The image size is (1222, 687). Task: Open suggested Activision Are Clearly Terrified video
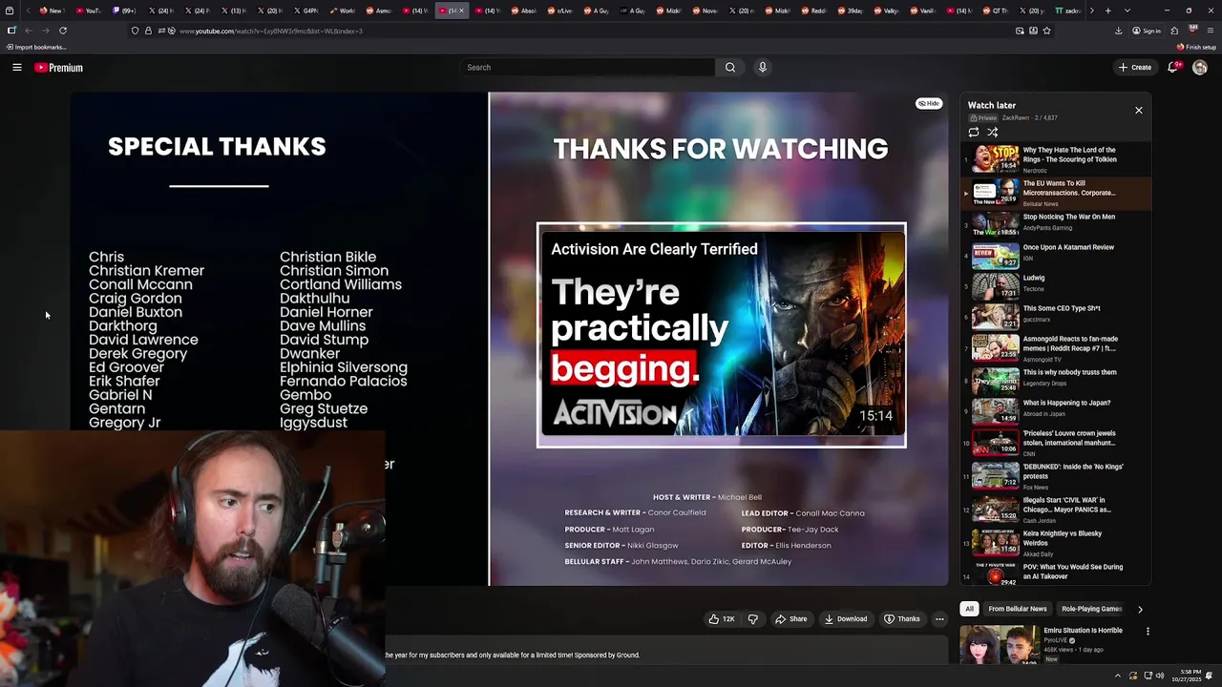coord(722,335)
